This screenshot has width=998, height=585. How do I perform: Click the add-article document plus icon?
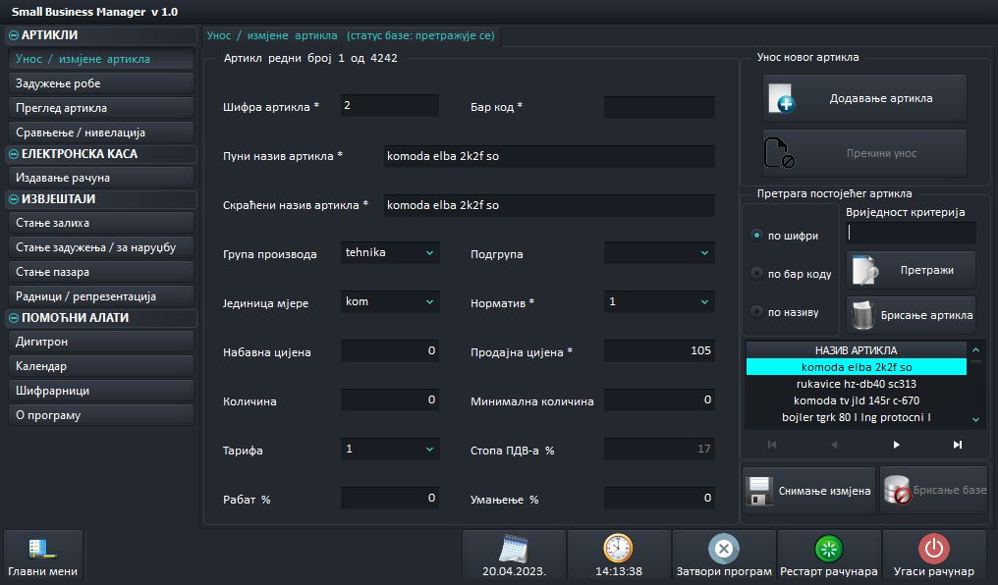[x=781, y=98]
